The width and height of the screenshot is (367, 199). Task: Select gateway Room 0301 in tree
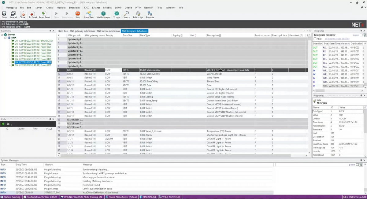[33, 53]
